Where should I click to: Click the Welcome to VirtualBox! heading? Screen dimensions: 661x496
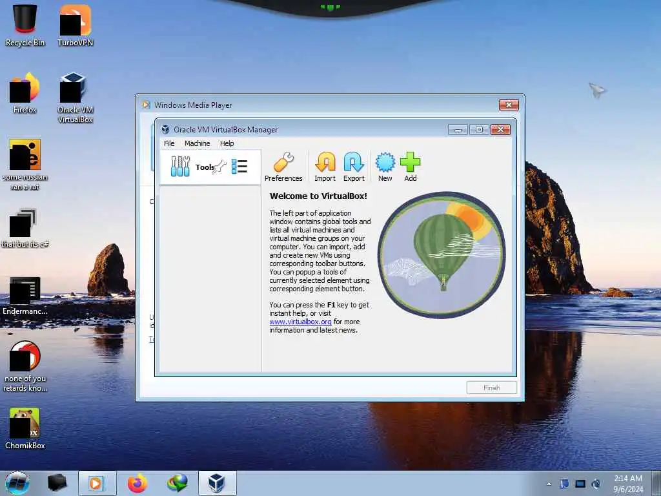(x=318, y=196)
